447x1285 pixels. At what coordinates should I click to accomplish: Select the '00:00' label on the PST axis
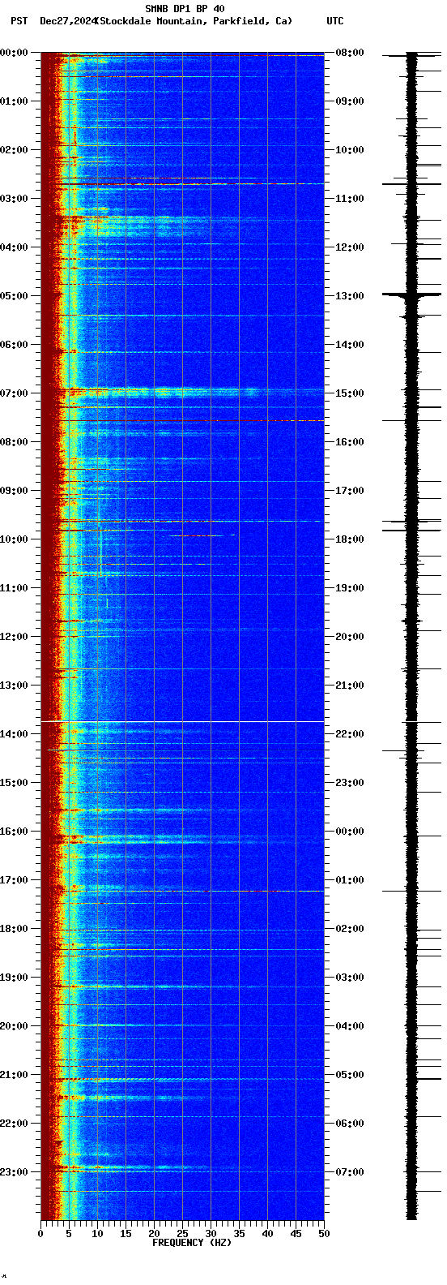(x=14, y=53)
